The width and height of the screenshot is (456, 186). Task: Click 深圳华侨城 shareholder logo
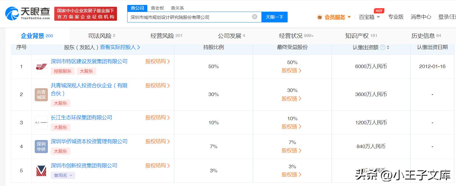tap(41, 146)
